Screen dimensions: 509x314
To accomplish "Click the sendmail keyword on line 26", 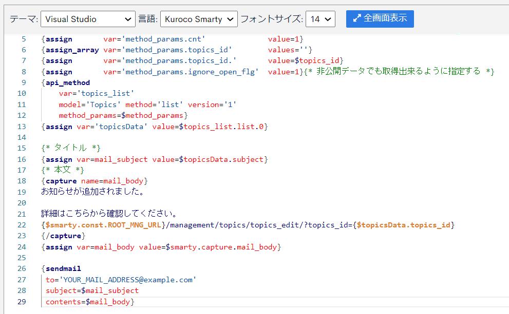I will coord(63,269).
